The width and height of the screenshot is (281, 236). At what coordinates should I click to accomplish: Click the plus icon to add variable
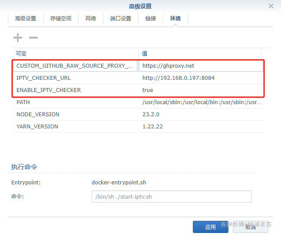click(18, 38)
